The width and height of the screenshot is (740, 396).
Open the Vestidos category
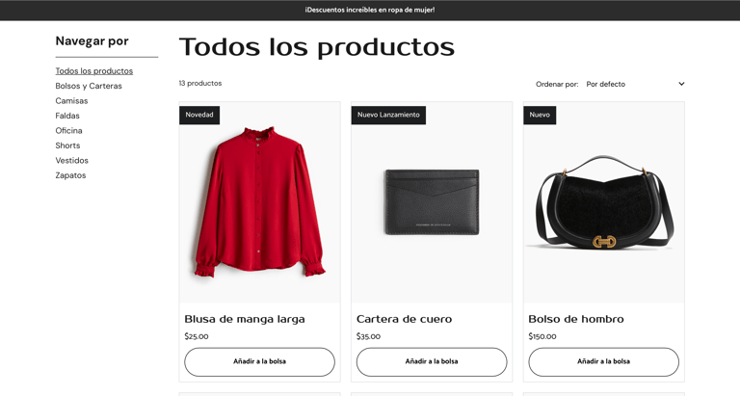(x=71, y=161)
